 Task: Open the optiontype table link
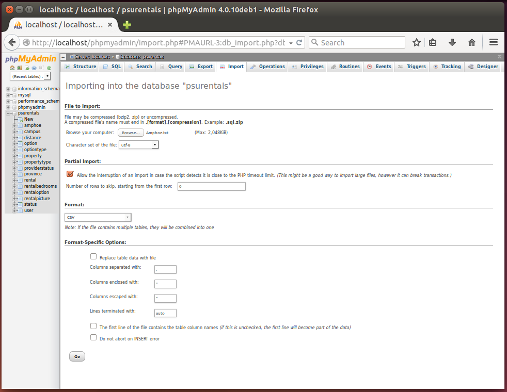[35, 150]
